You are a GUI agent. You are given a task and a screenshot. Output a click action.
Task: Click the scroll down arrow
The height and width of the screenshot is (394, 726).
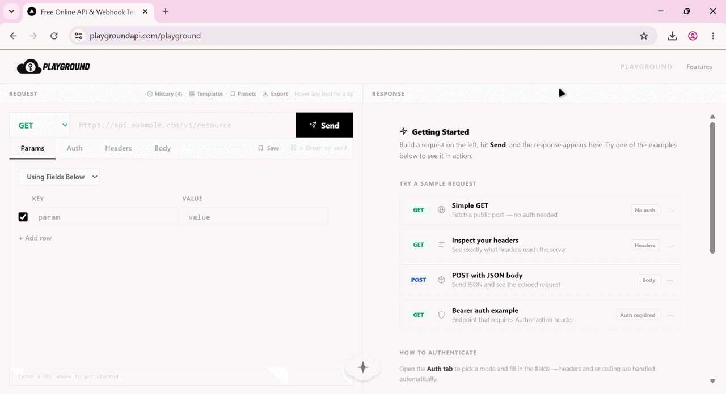(712, 382)
